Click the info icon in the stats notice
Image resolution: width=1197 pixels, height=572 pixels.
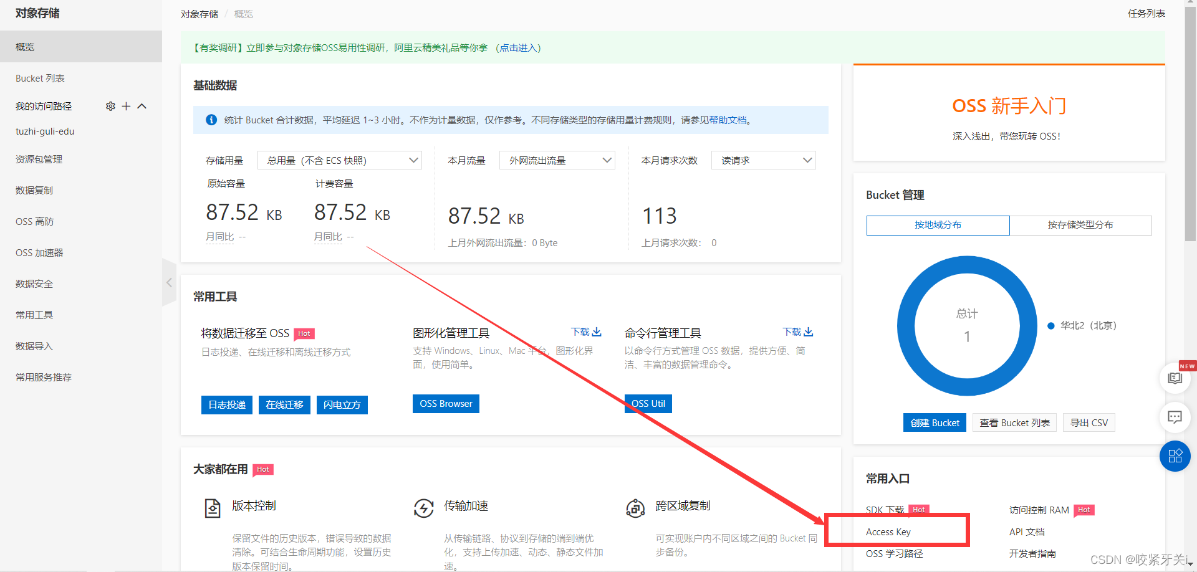211,120
